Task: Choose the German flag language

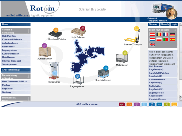Action: point(172,34)
